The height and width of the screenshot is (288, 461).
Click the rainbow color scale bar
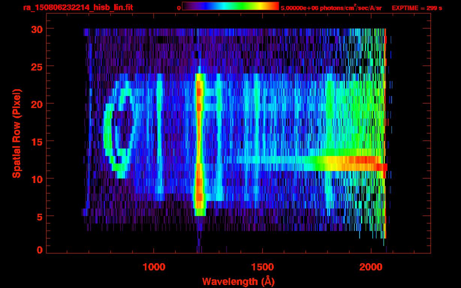click(x=230, y=6)
